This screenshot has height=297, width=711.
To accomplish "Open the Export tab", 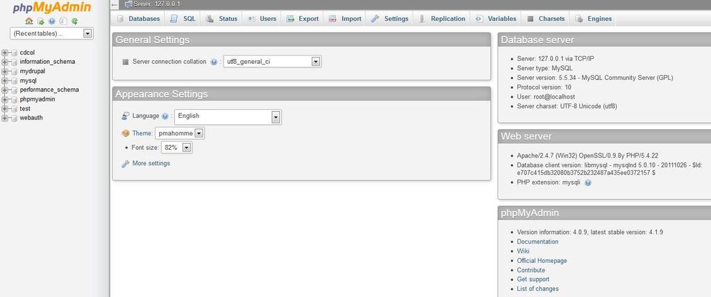I will pyautogui.click(x=303, y=19).
